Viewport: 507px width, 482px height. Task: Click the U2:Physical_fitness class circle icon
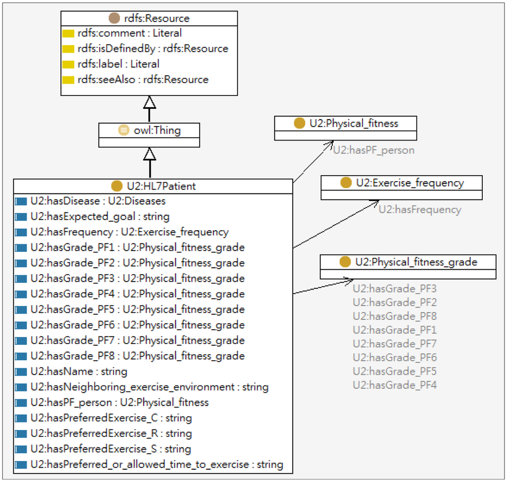[299, 123]
